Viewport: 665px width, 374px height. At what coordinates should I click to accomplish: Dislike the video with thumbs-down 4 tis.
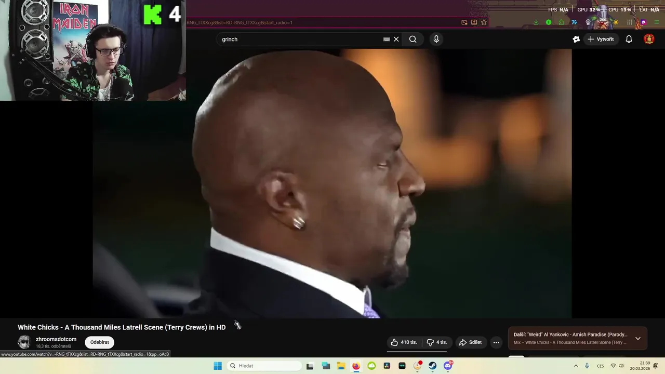(437, 342)
